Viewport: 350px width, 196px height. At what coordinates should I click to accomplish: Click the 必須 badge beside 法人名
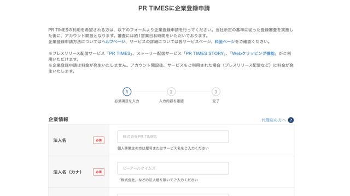click(x=98, y=140)
